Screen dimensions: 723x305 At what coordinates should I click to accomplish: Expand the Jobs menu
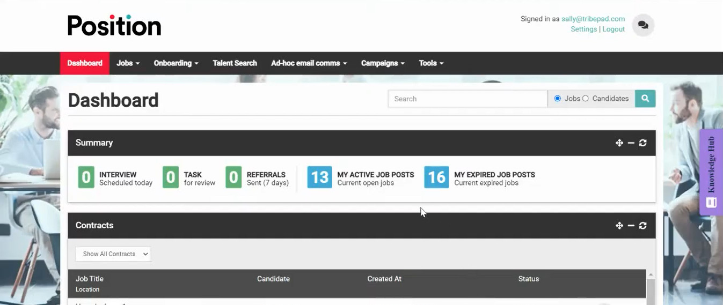pyautogui.click(x=128, y=63)
